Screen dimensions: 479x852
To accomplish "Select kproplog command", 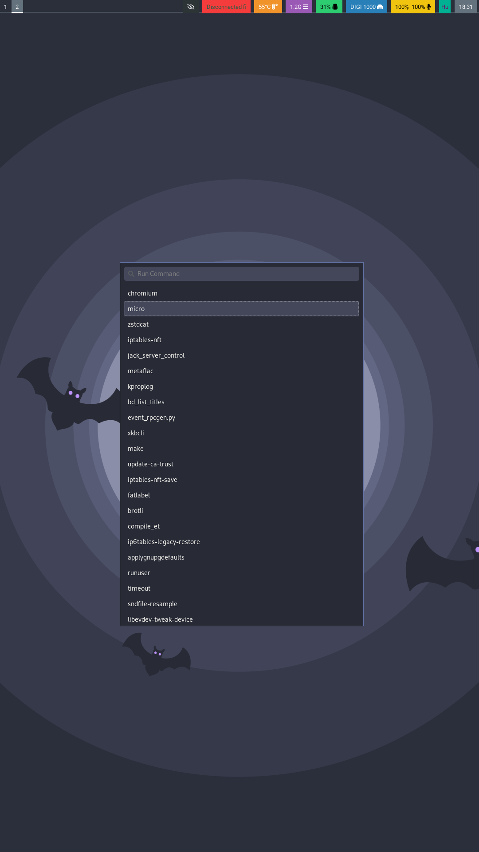I will coord(242,387).
